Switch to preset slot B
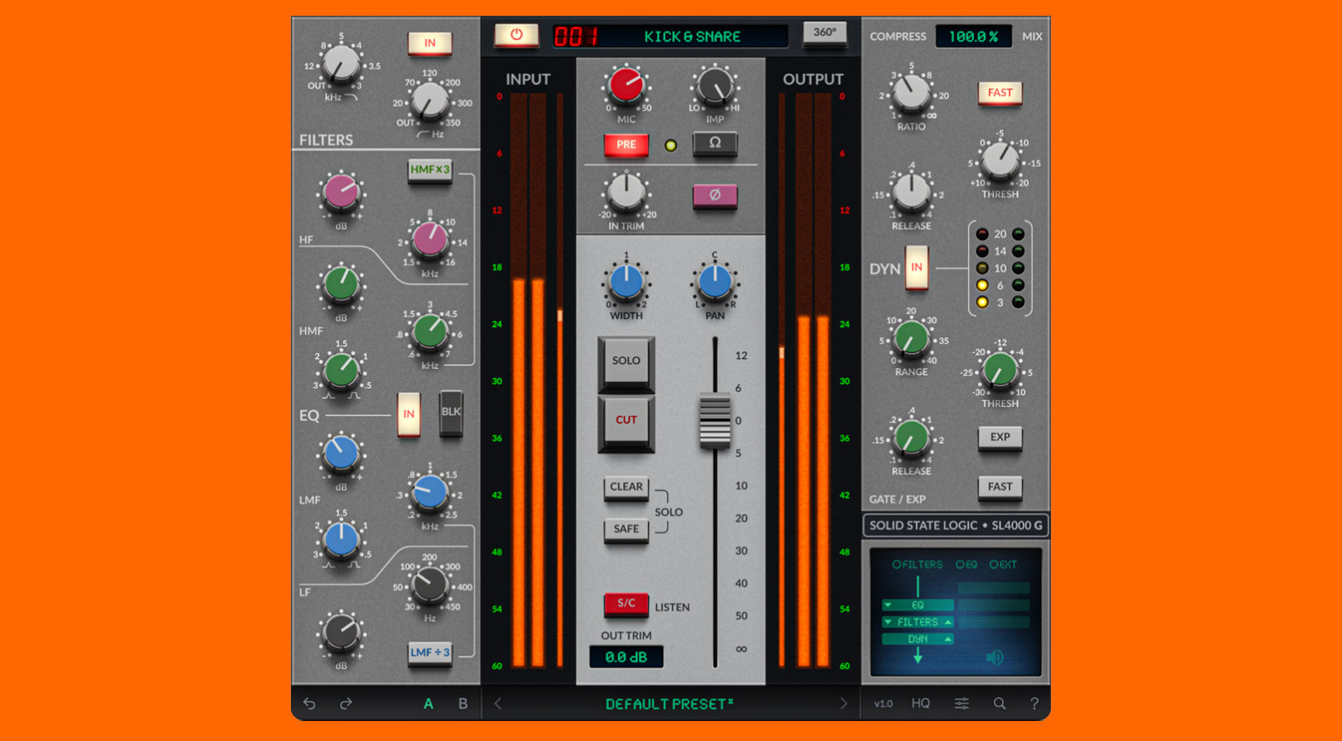Screen dimensions: 1342x741 [x=463, y=703]
